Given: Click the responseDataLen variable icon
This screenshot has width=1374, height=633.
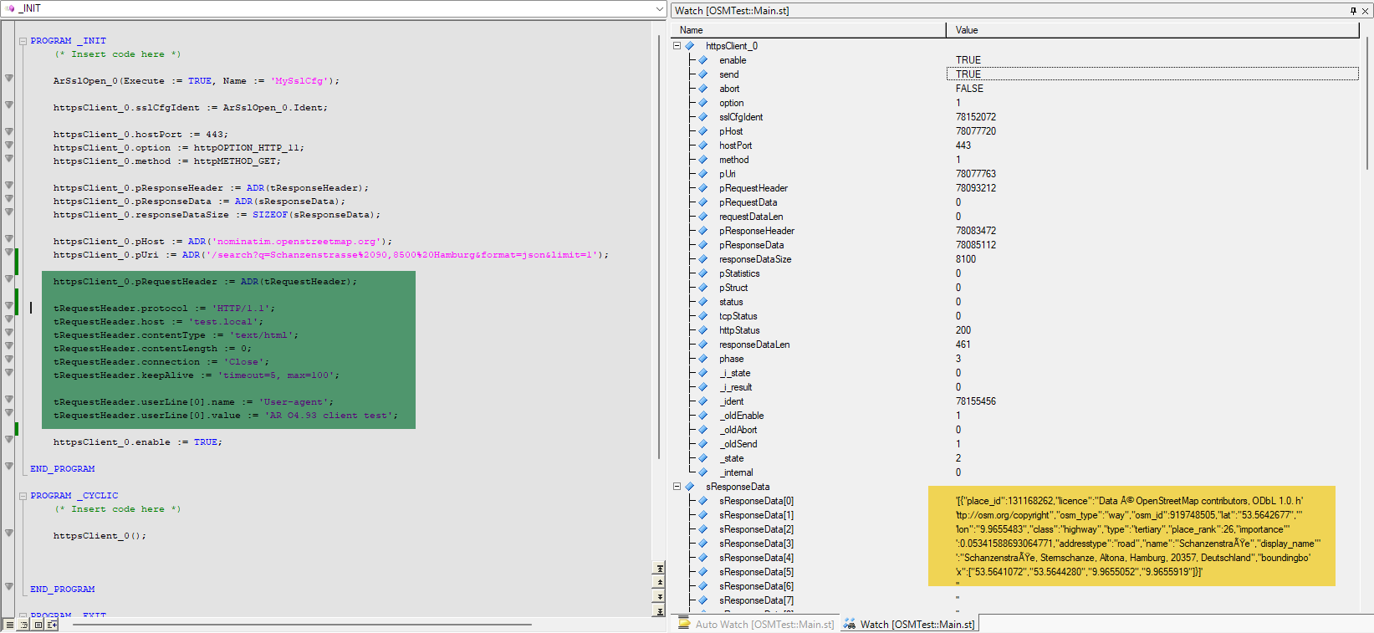Looking at the screenshot, I should pos(703,345).
